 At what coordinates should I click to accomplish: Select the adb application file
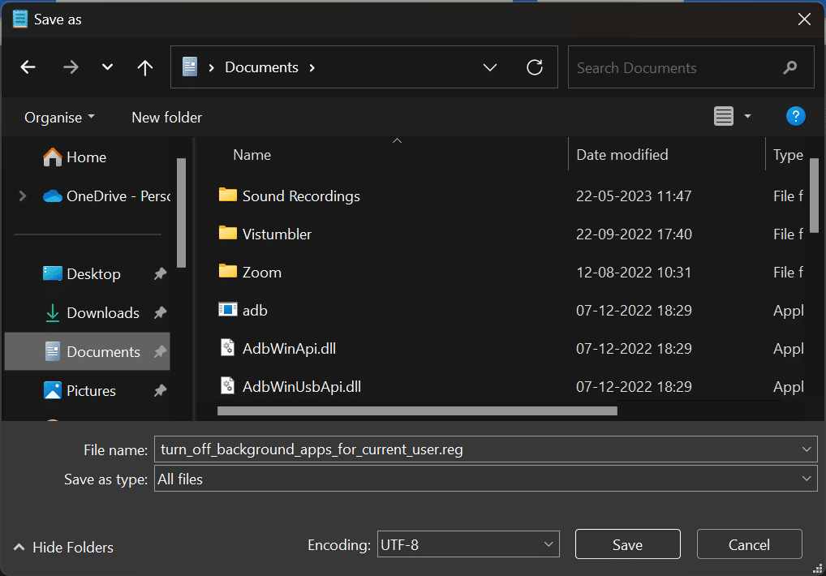[x=255, y=311]
